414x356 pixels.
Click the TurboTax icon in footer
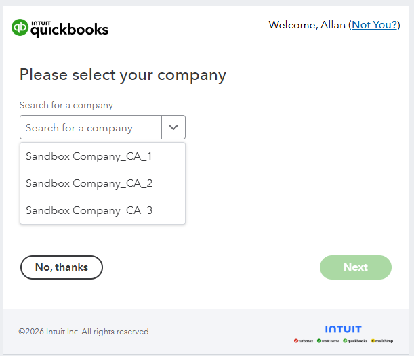pyautogui.click(x=304, y=340)
